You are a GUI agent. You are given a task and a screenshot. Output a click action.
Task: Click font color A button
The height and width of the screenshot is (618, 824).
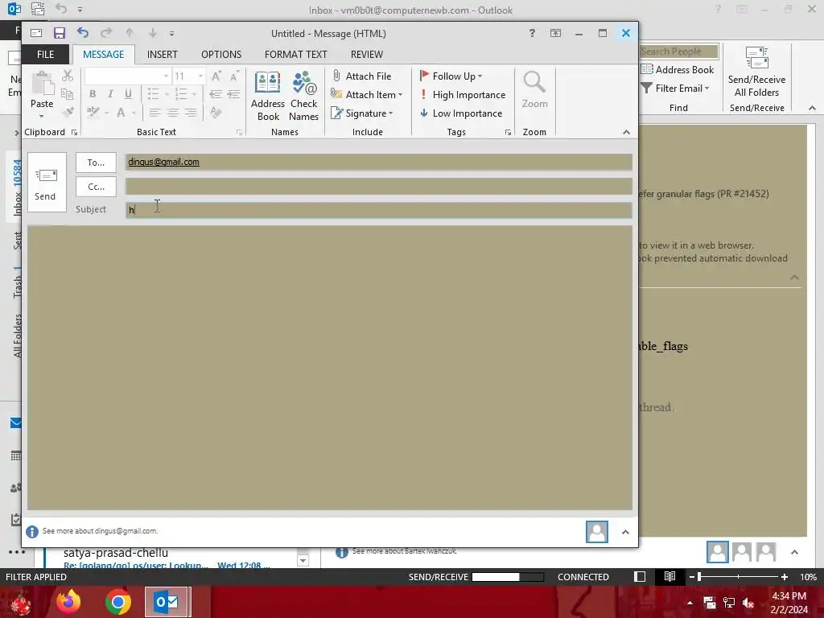(121, 112)
